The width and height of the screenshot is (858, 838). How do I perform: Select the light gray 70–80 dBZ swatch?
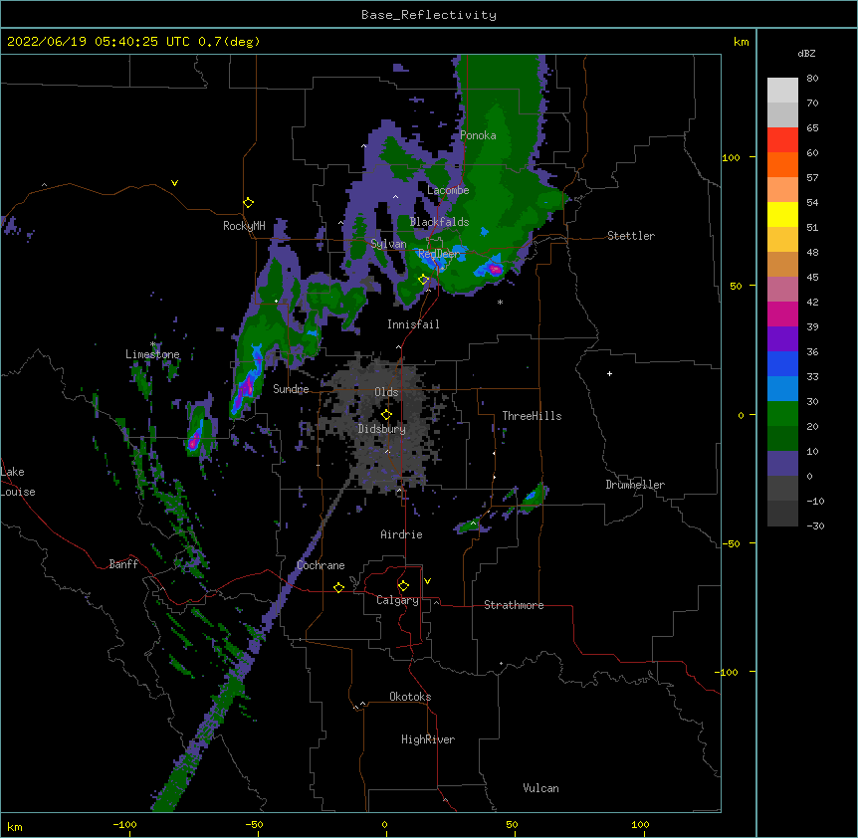782,91
